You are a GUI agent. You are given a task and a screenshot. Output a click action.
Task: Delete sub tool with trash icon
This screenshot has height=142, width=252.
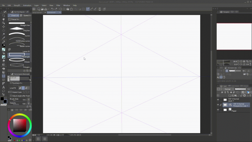point(30,71)
